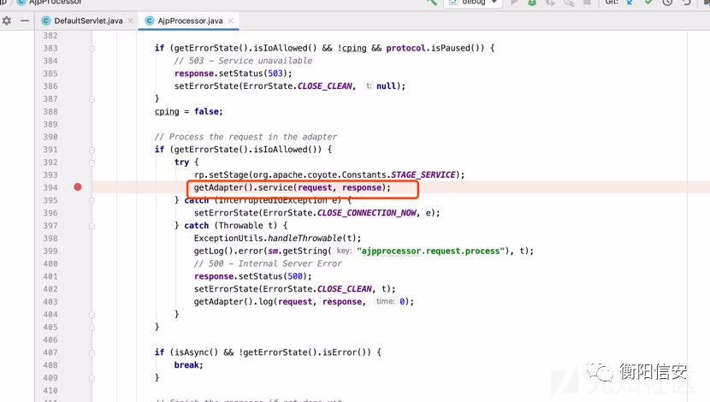Switch to the DefaultServlet.java tab
The height and width of the screenshot is (402, 710).
tap(88, 21)
